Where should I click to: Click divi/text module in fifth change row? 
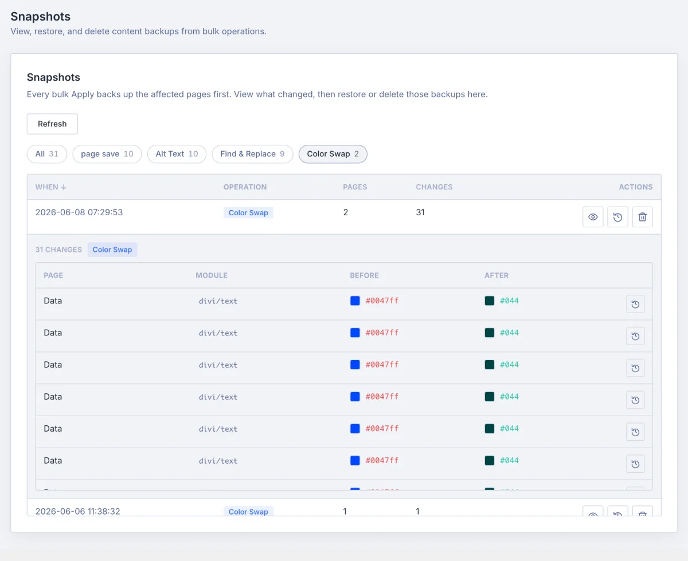pyautogui.click(x=218, y=429)
